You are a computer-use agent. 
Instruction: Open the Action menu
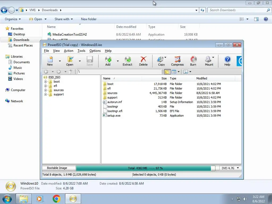click(69, 51)
